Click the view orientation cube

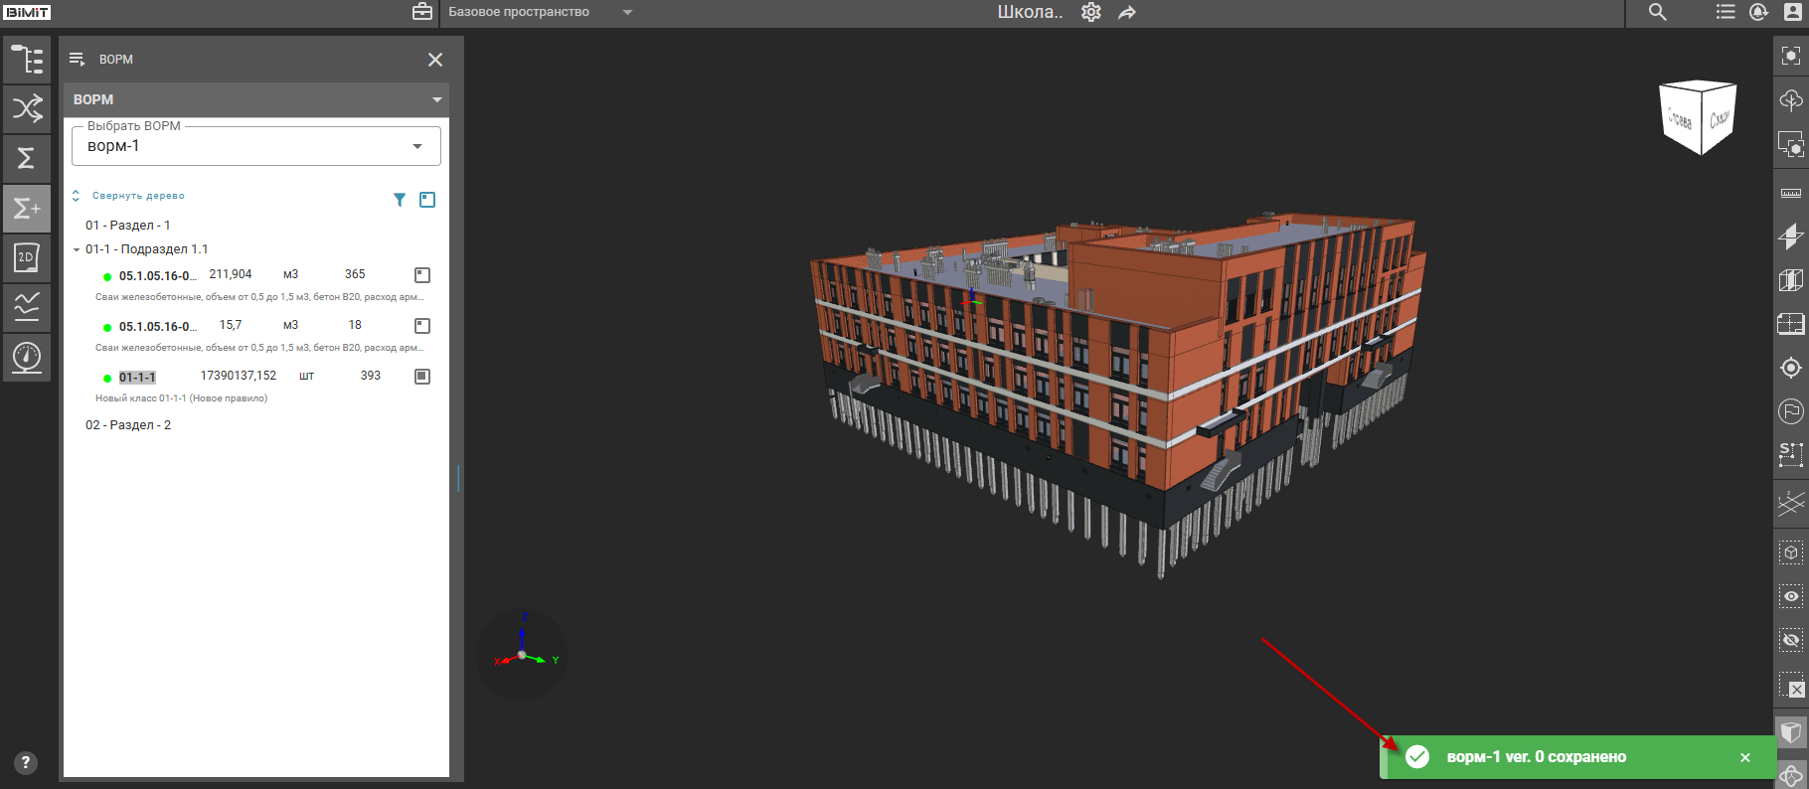1699,118
